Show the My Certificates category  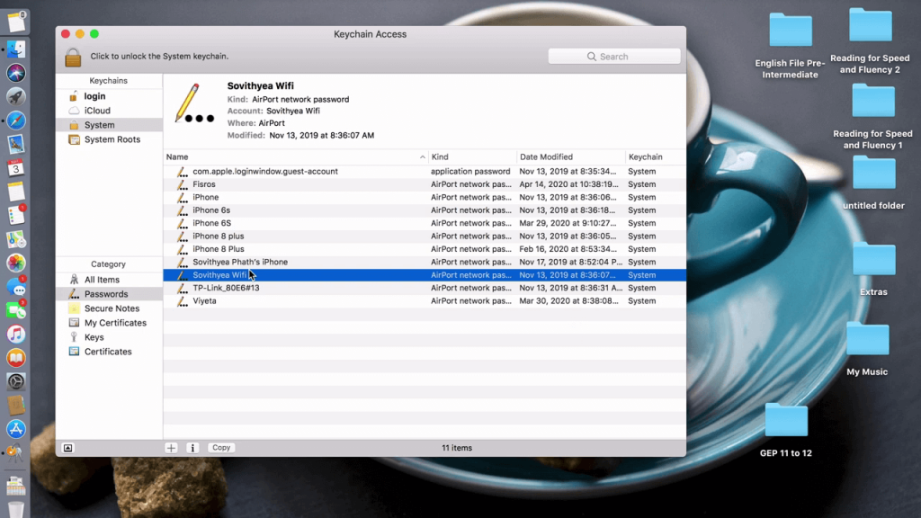click(x=115, y=323)
